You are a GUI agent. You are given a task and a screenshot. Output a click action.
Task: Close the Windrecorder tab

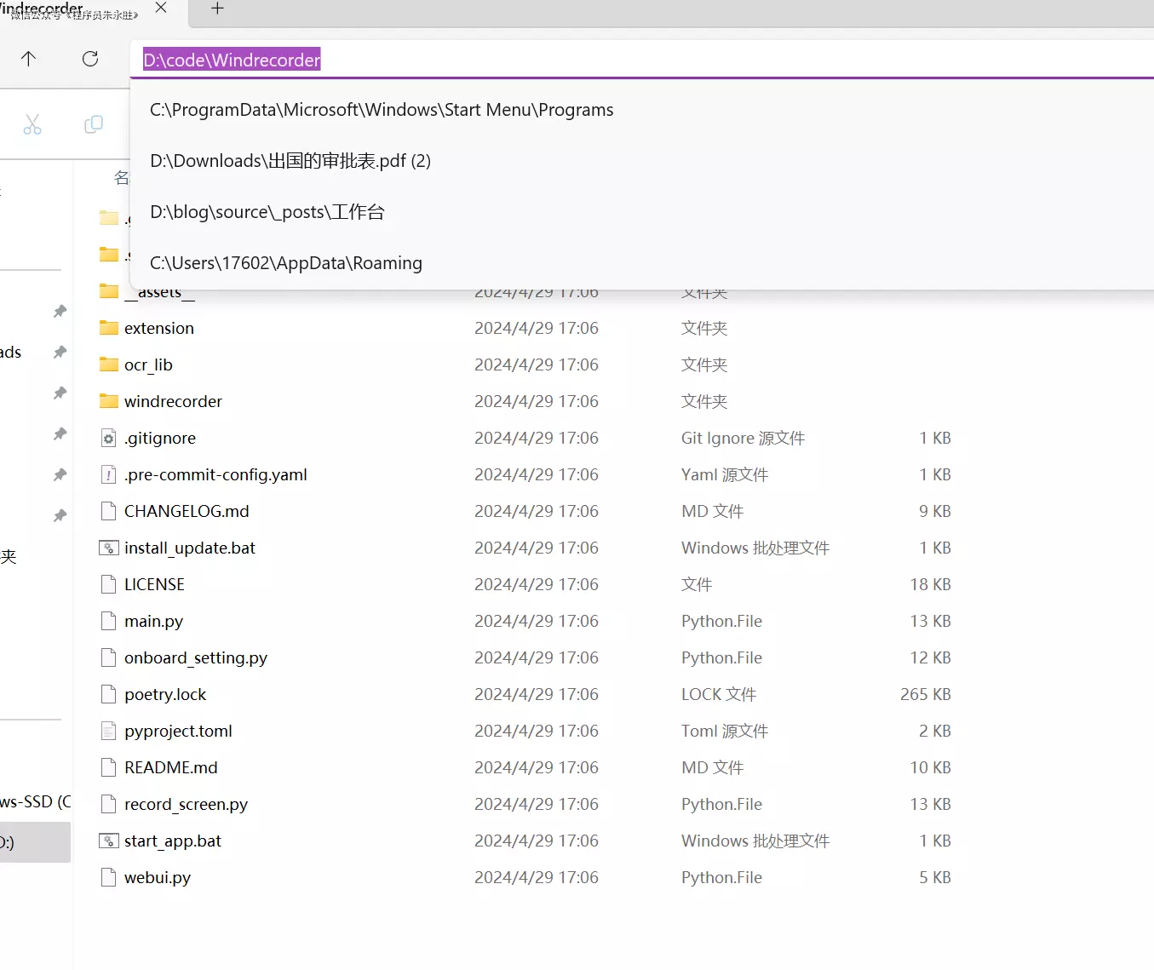point(161,8)
